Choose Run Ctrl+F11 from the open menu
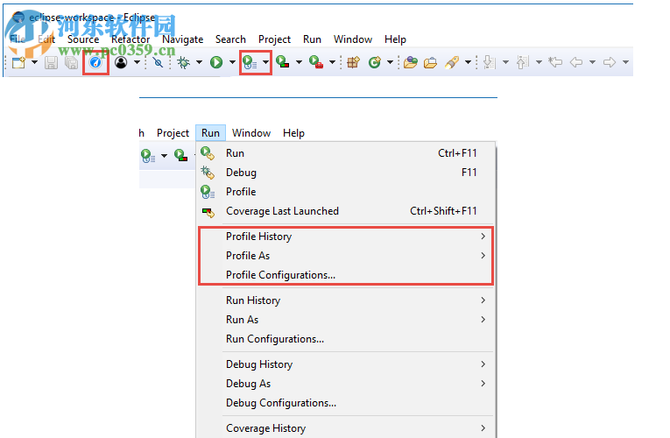Image resolution: width=670 pixels, height=438 pixels. [x=346, y=153]
